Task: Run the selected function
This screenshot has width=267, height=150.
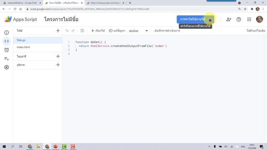Action: 98,30
